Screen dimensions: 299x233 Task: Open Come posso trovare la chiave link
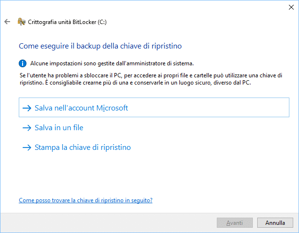click(x=86, y=200)
